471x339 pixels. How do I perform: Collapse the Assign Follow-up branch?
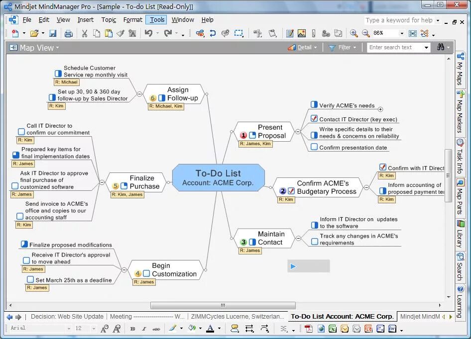coord(139,94)
